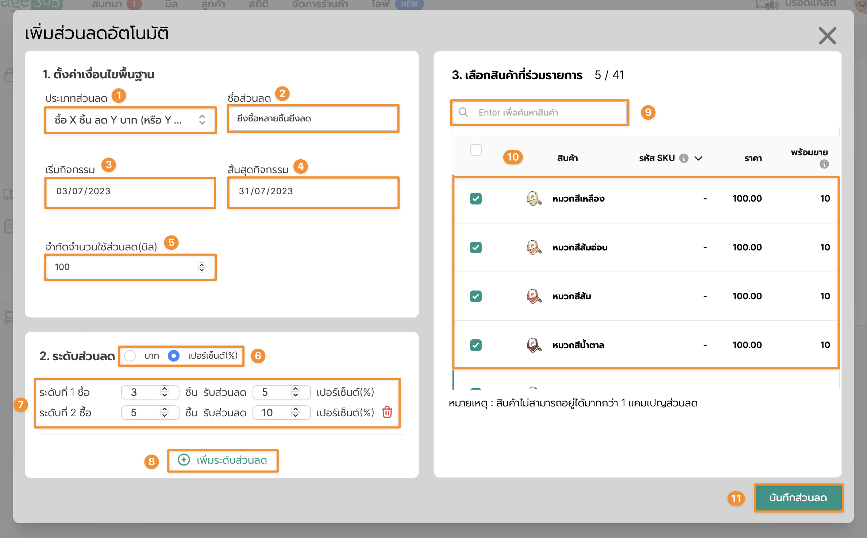This screenshot has height=538, width=867.
Task: Click the เริ่มกิจกรรม start date field
Action: 130,191
